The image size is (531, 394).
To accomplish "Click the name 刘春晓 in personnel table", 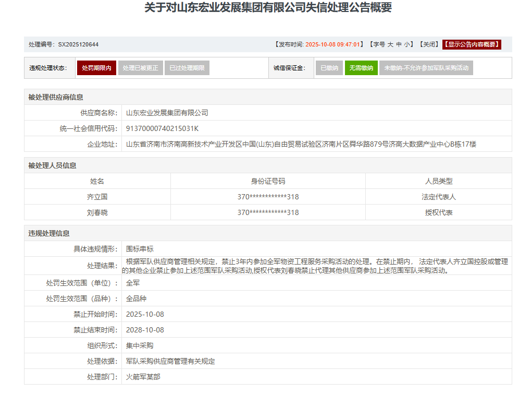I will pyautogui.click(x=97, y=212).
